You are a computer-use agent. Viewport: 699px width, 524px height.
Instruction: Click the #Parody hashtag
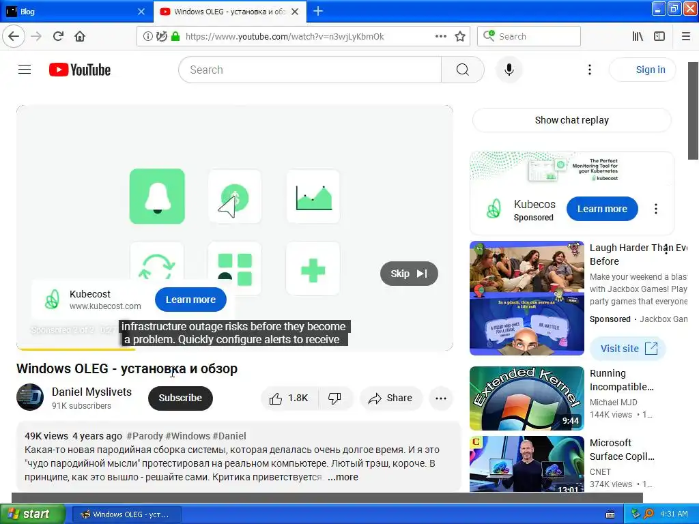coord(145,436)
